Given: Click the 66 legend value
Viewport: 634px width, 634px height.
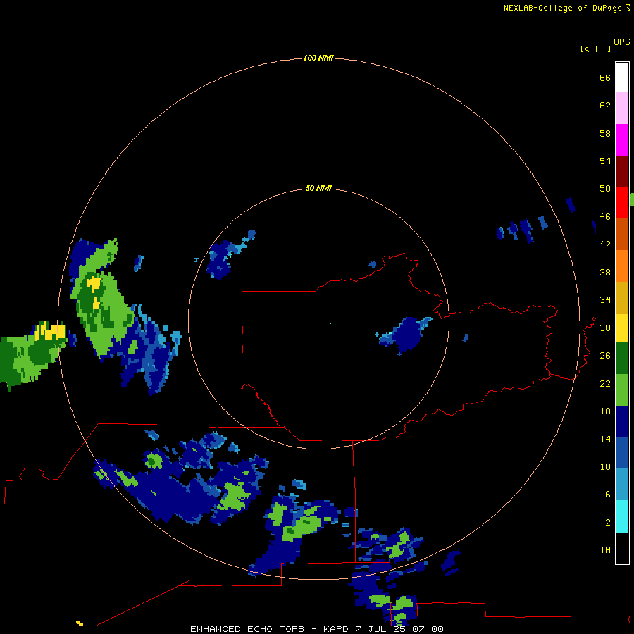Looking at the screenshot, I should click(x=605, y=77).
